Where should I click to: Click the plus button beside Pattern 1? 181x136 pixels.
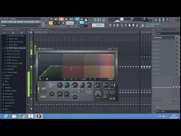pyautogui.click(x=105, y=25)
